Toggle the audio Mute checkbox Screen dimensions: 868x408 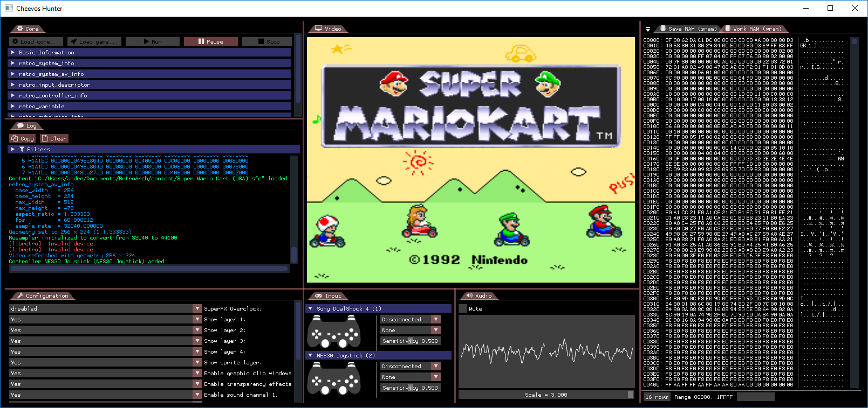(x=463, y=308)
